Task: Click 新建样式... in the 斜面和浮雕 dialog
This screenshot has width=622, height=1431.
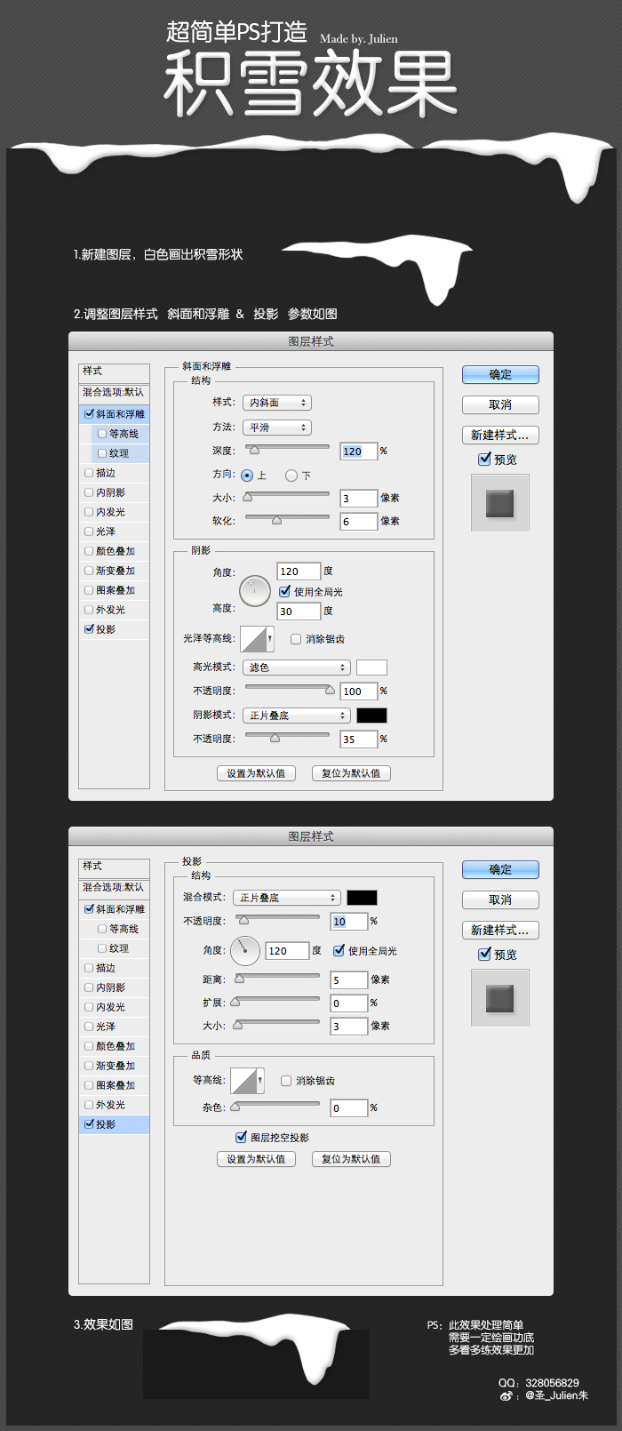Action: (500, 436)
